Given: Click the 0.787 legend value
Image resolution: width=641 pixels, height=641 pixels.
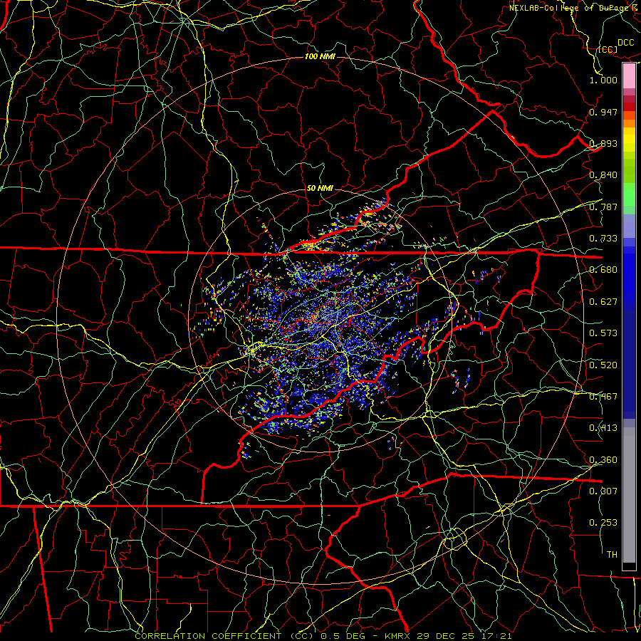Looking at the screenshot, I should 603,207.
